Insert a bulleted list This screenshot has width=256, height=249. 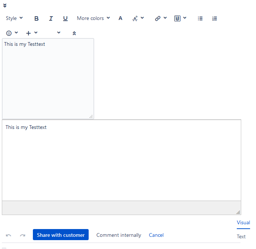pyautogui.click(x=200, y=18)
